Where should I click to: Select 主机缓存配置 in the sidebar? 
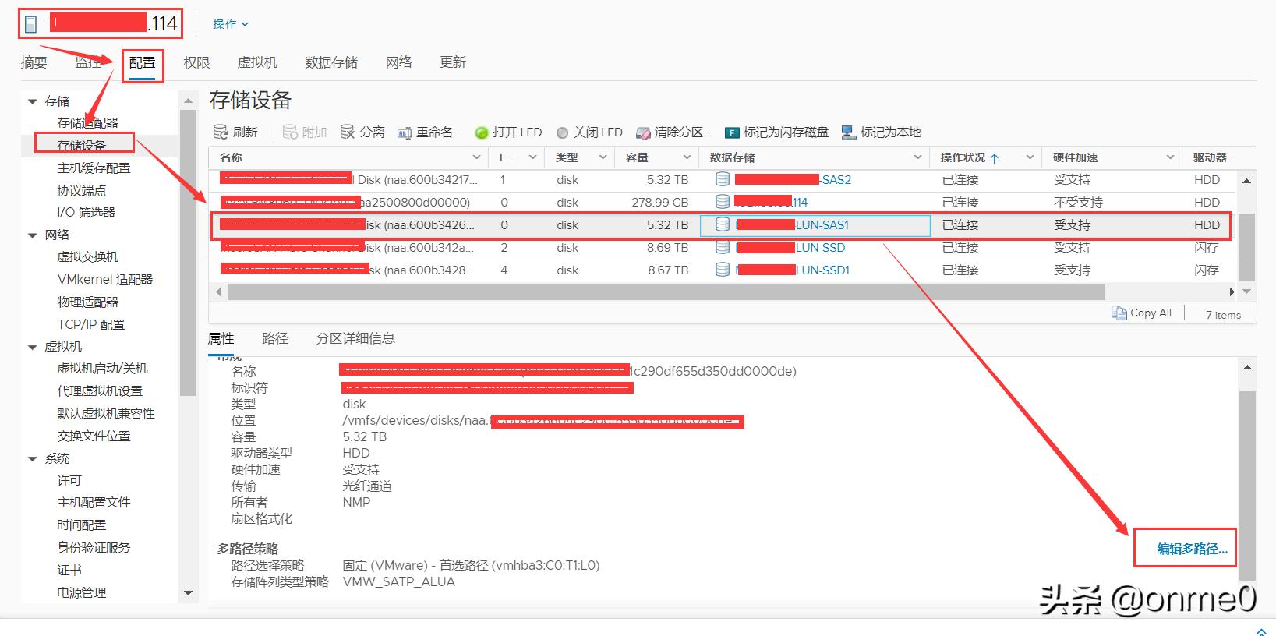(94, 168)
